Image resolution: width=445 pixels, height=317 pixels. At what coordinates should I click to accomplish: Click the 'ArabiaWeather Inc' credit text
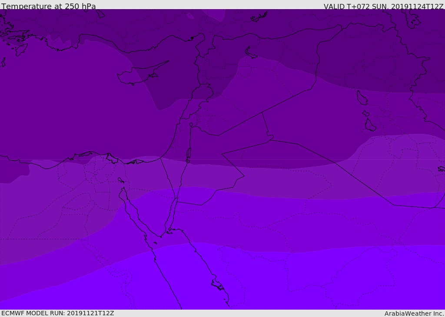[x=414, y=314]
